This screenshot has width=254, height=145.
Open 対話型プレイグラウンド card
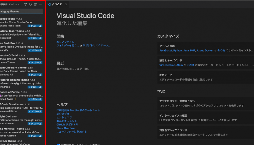206,132
